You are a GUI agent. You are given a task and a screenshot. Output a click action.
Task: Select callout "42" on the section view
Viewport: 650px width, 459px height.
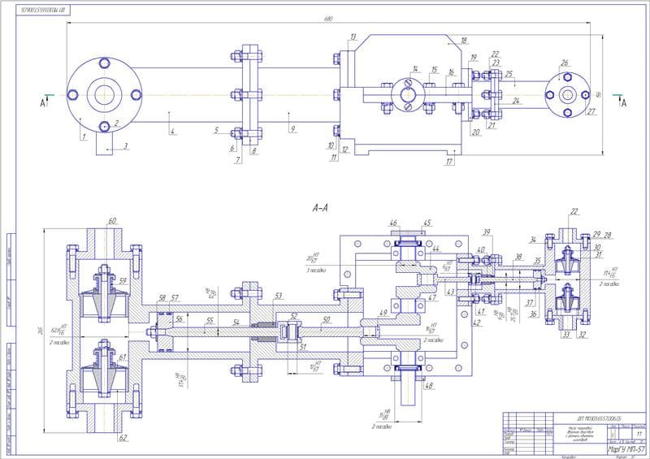point(478,323)
